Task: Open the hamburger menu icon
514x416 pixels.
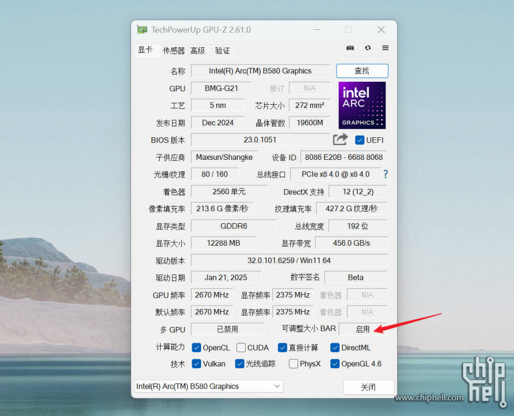Action: (385, 48)
